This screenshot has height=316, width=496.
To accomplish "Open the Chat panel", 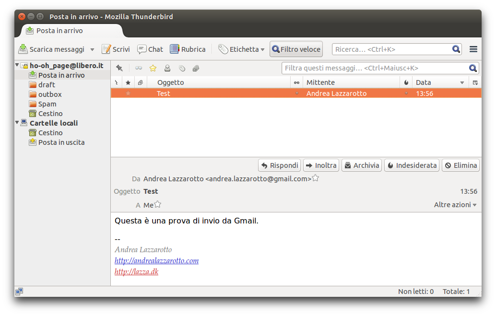I will click(x=150, y=49).
